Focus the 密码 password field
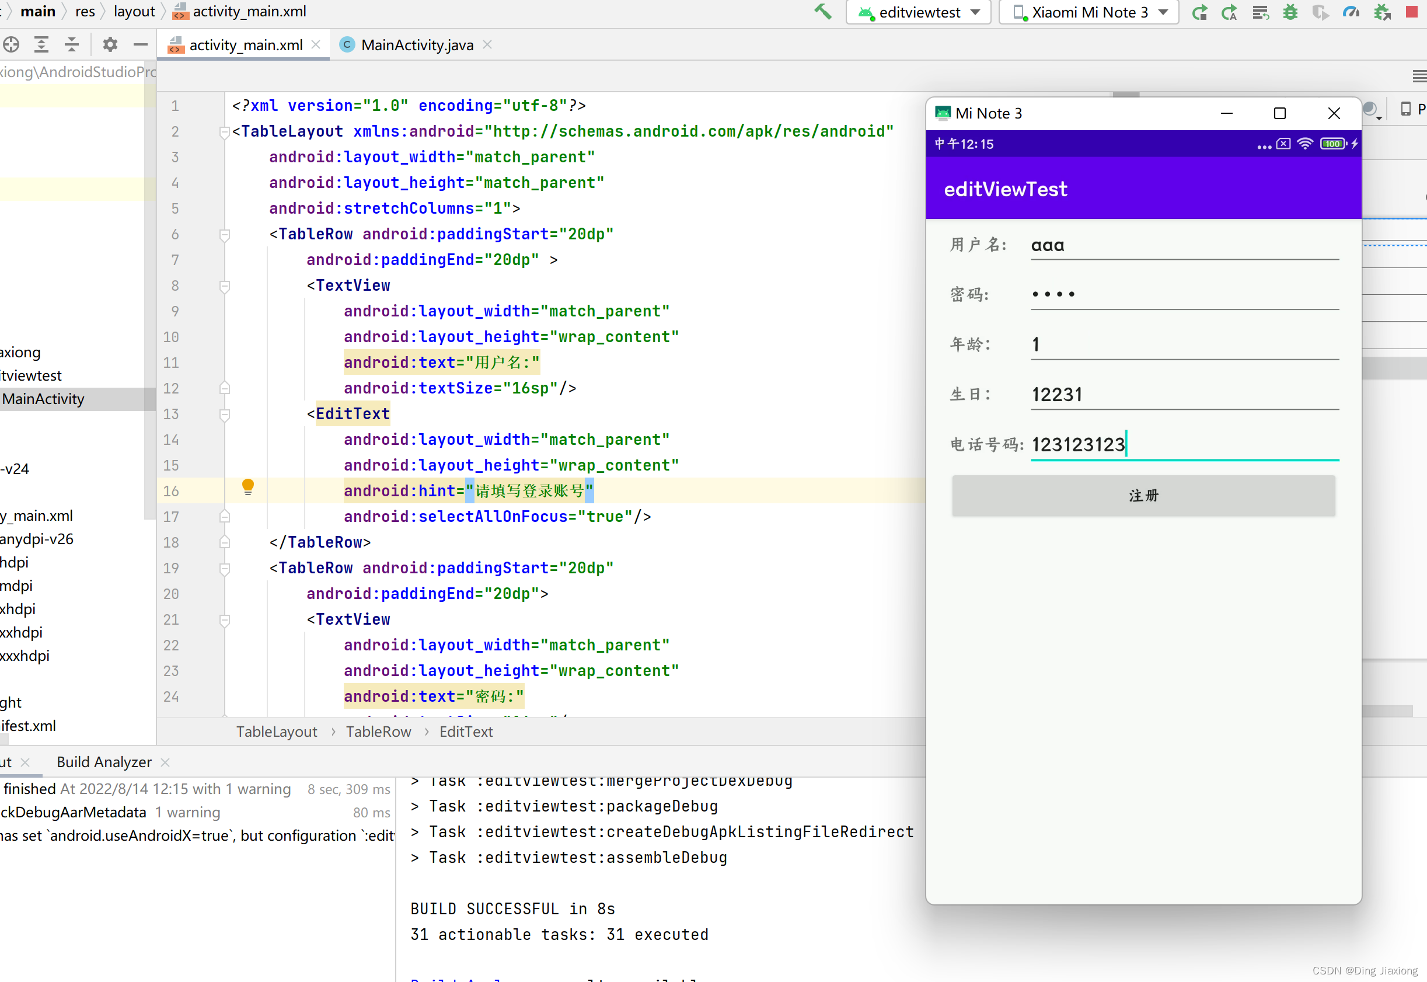 (1185, 294)
